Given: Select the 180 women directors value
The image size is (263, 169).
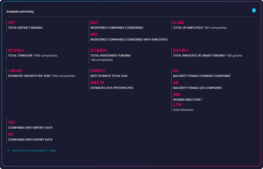Looking at the screenshot, I should 177,95.
